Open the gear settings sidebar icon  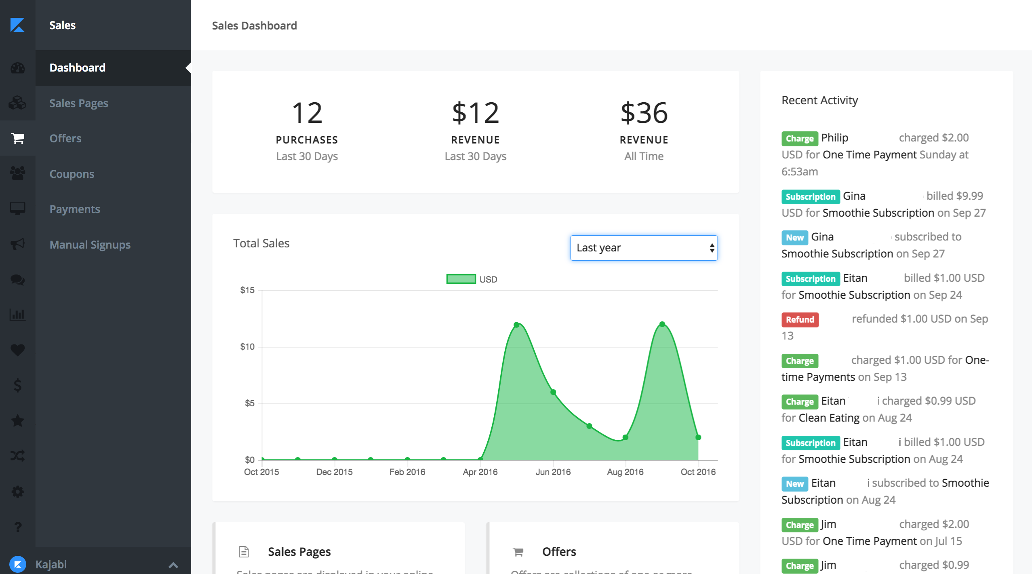[x=17, y=492]
